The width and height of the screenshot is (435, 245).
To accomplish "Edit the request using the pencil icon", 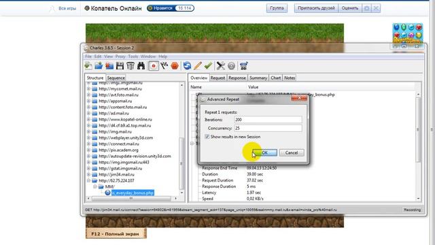I will pyautogui.click(x=198, y=66).
